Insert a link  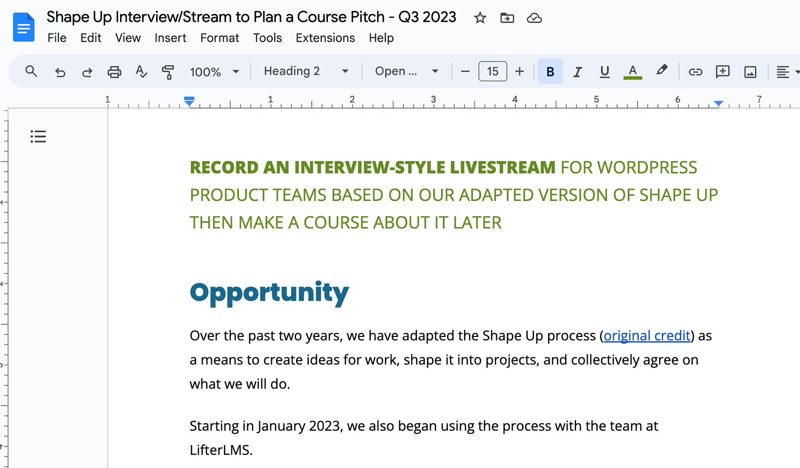click(695, 71)
